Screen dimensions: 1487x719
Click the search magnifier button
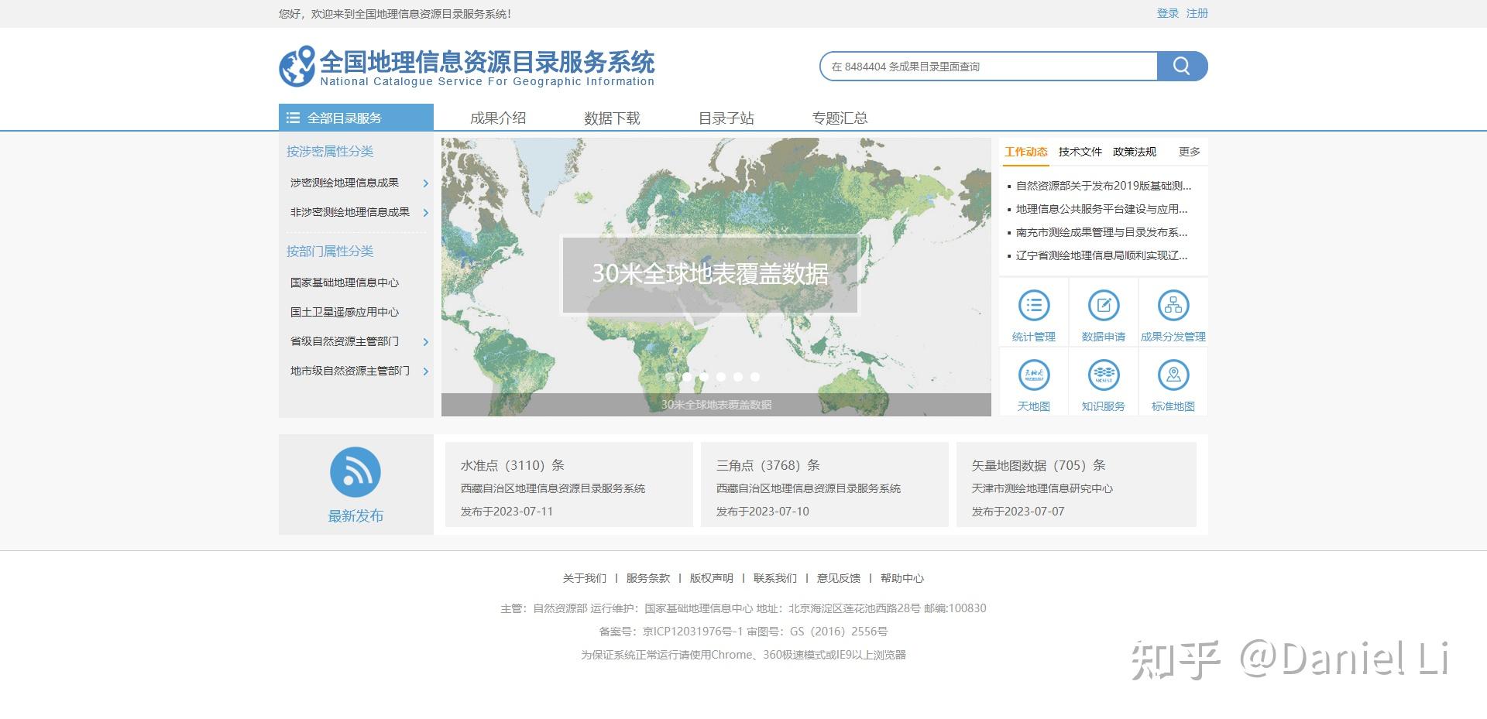(1182, 66)
